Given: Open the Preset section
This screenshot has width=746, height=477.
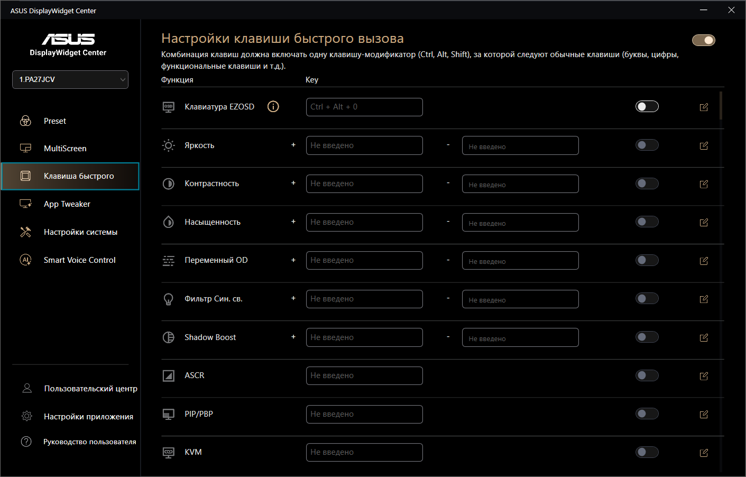Looking at the screenshot, I should click(x=55, y=121).
